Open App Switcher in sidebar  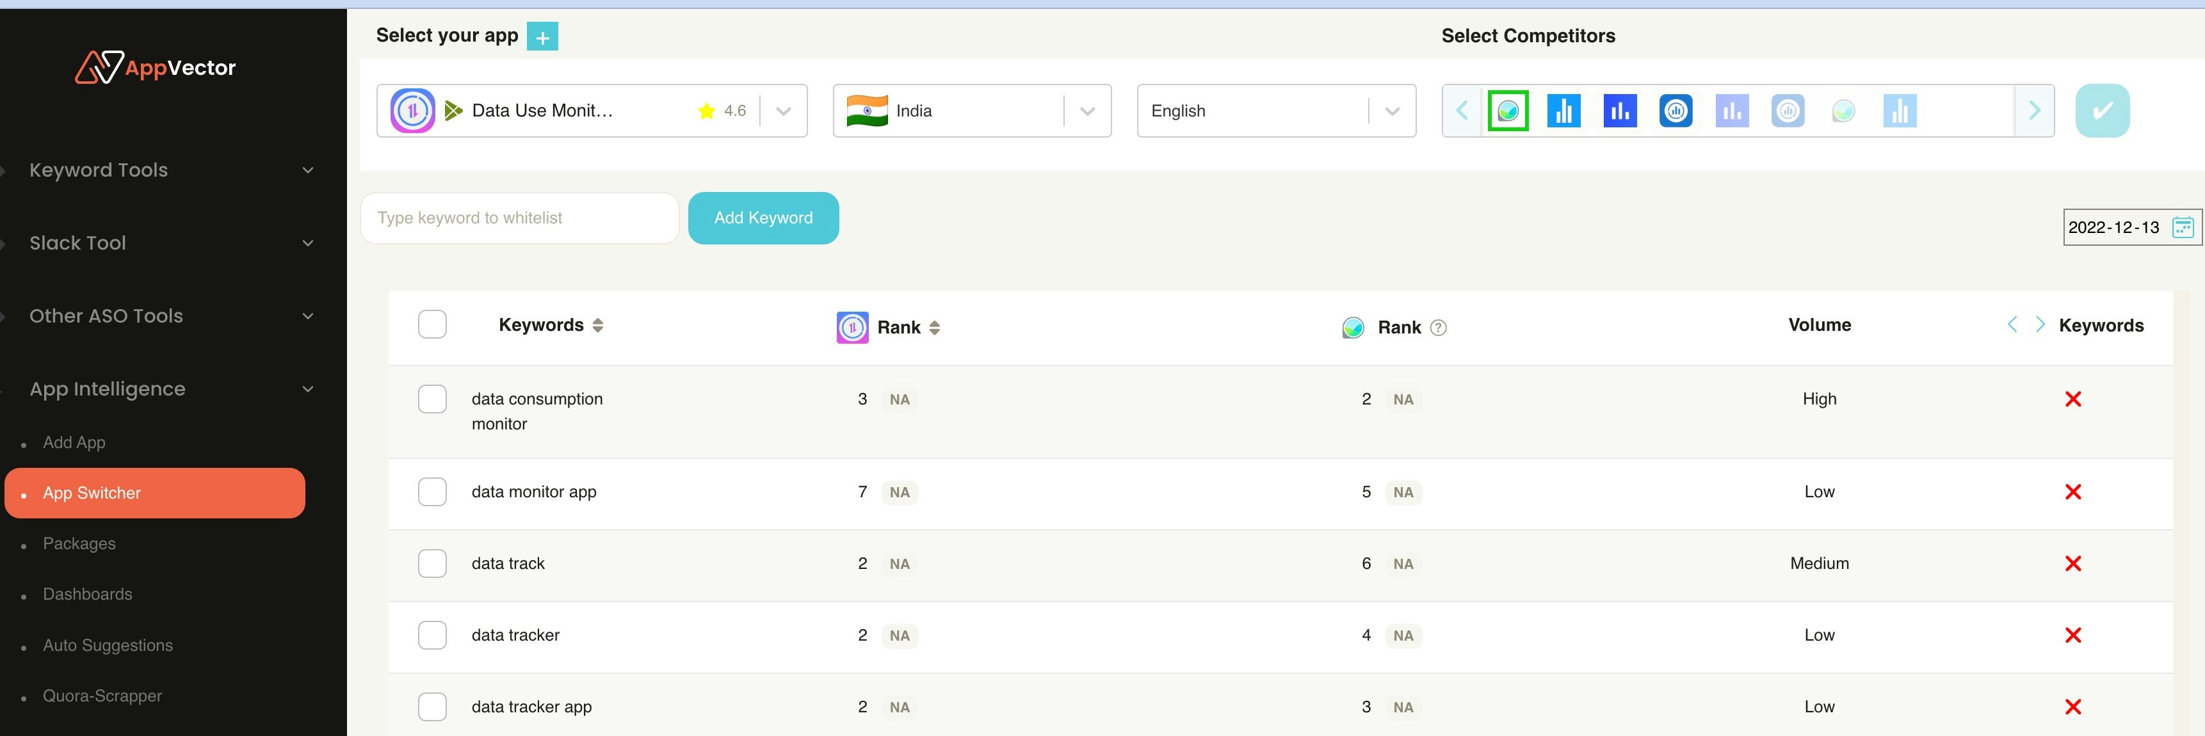pyautogui.click(x=155, y=493)
